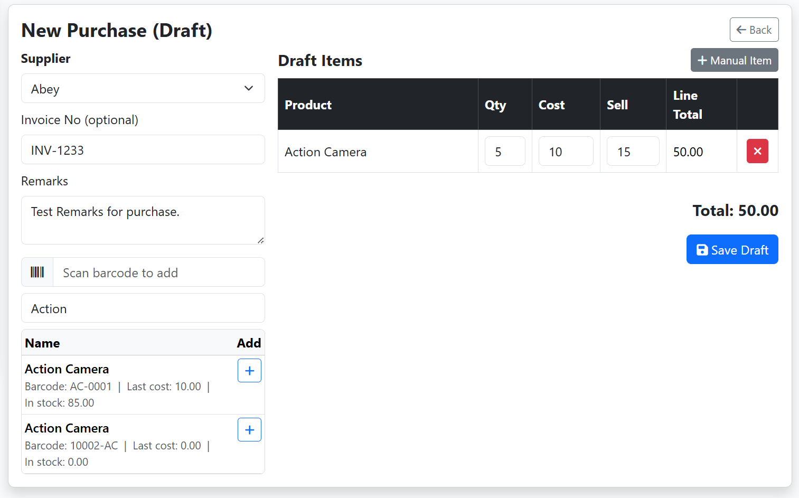Select a supplier from the Abey dropdown
799x498 pixels.
143,88
